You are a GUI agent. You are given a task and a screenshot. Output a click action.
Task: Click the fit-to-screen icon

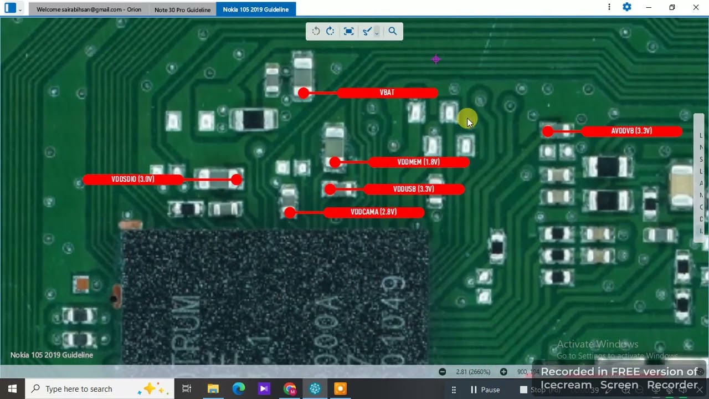coord(348,31)
